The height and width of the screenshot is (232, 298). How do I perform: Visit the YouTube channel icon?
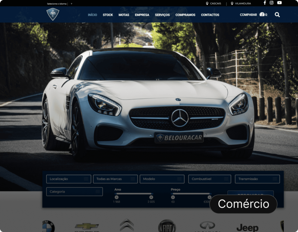[x=279, y=3]
